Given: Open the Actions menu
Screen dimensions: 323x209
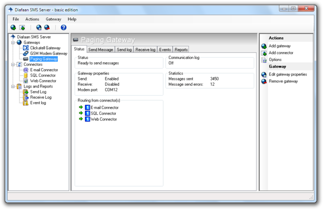Looking at the screenshot, I should pyautogui.click(x=32, y=19).
